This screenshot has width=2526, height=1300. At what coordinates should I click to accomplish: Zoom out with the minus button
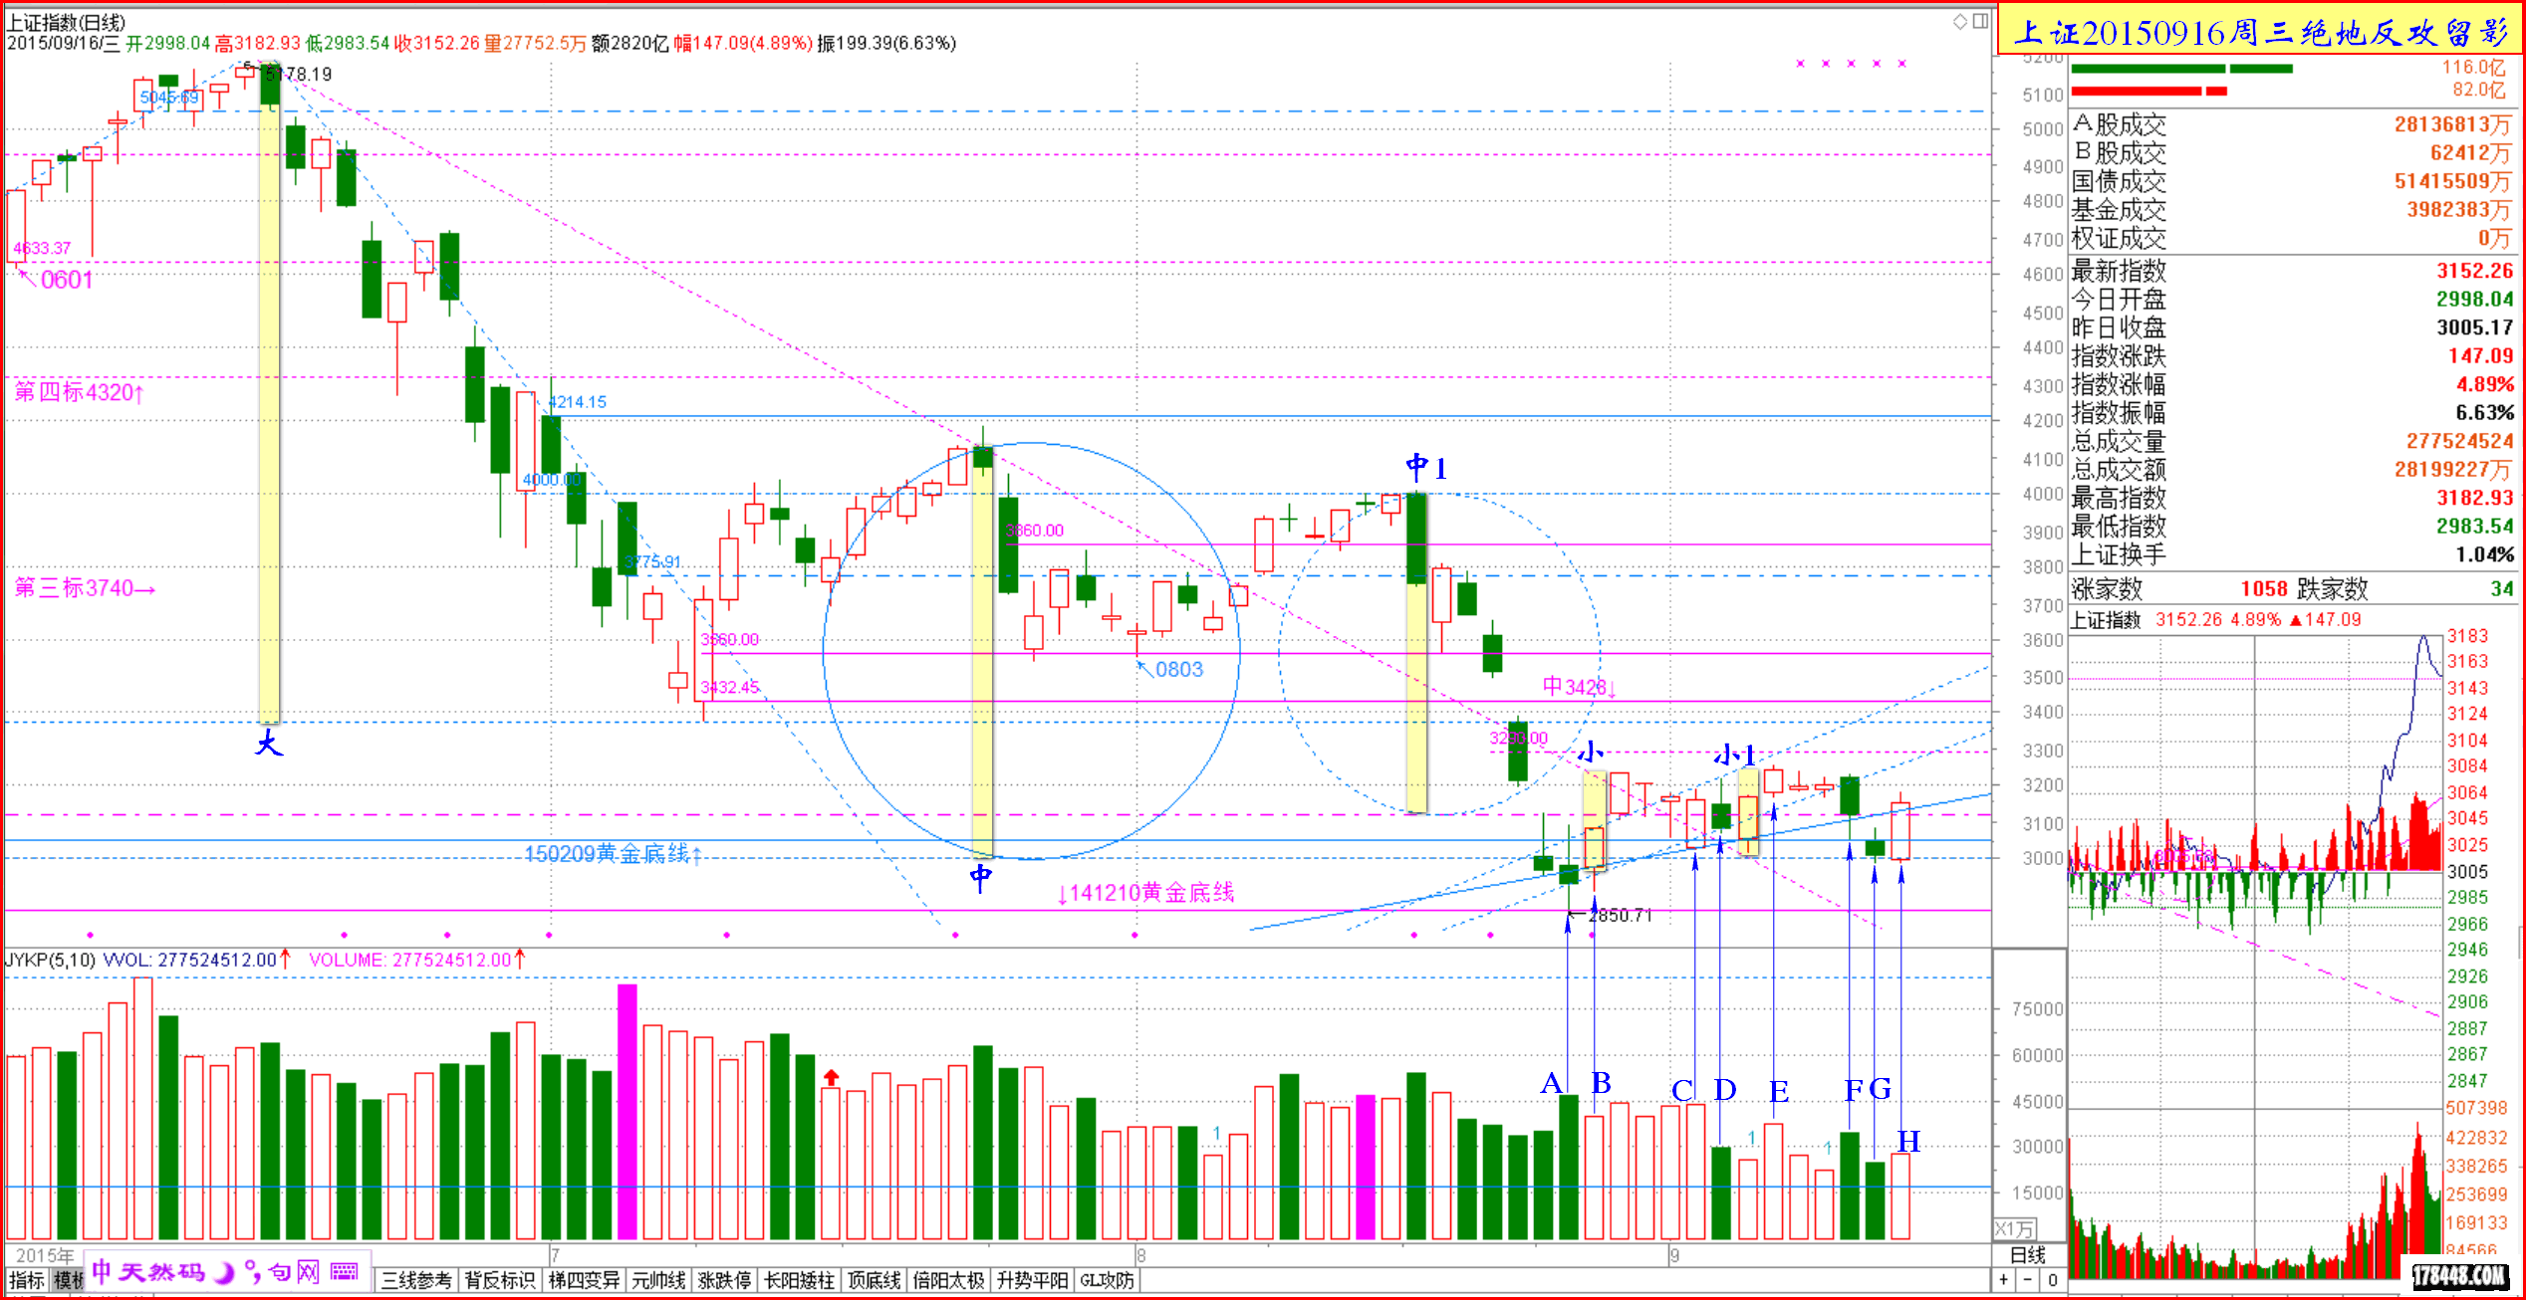(x=2027, y=1280)
